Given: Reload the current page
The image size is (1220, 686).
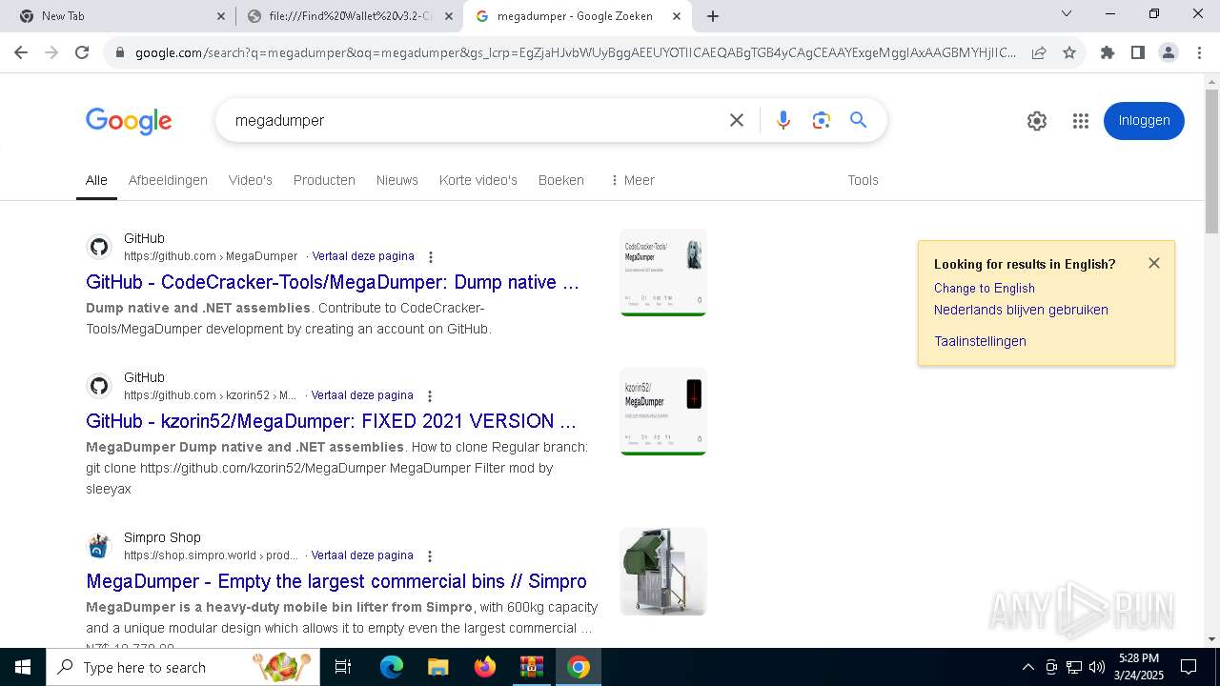Looking at the screenshot, I should click(82, 52).
